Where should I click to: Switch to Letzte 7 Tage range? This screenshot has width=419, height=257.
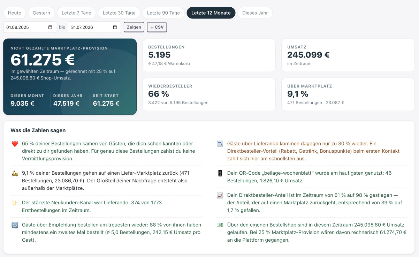pos(76,13)
